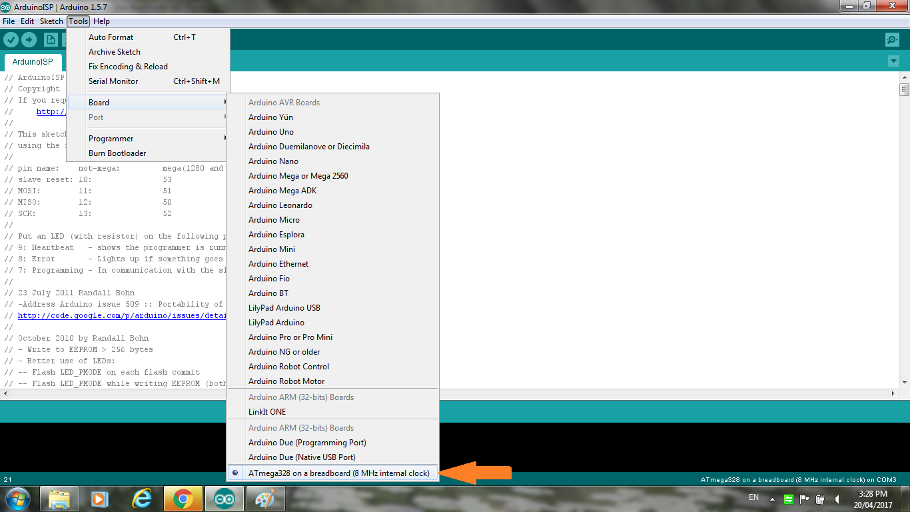Screen dimensions: 910x512
Task: Open Google Chrome from the taskbar
Action: pyautogui.click(x=184, y=498)
